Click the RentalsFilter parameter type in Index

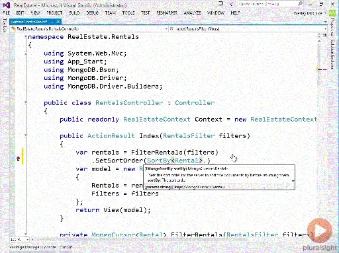[189, 136]
